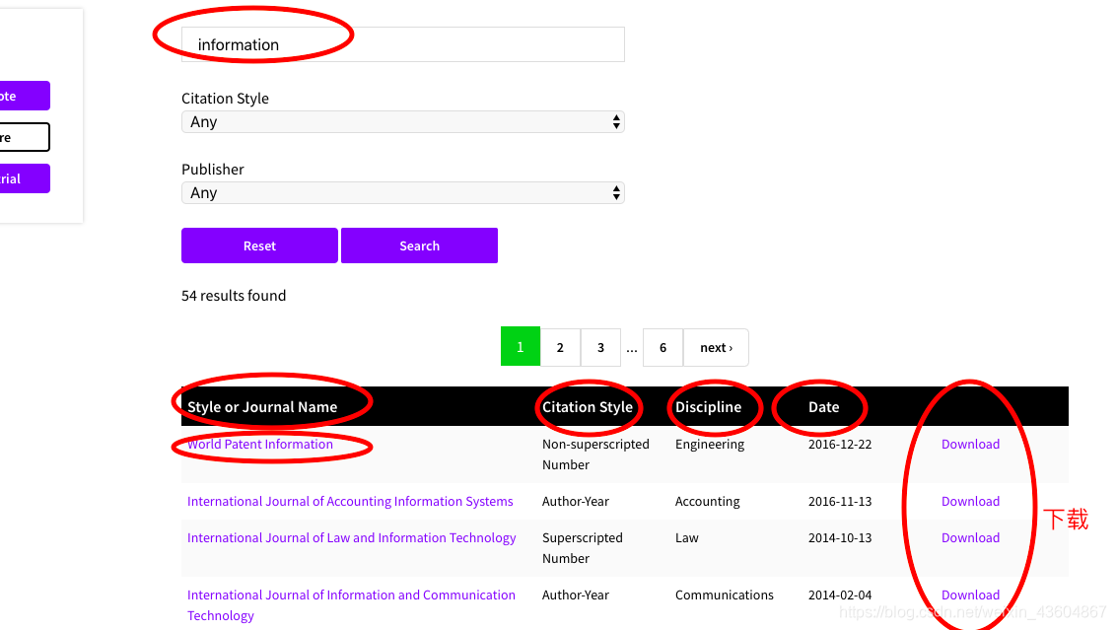Viewport: 1116px width, 630px height.
Task: Click the 'Citation Style' column header
Action: (x=588, y=407)
